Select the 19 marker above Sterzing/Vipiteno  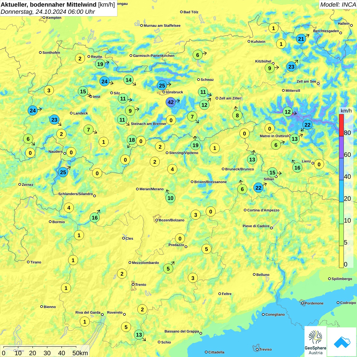click(x=195, y=145)
